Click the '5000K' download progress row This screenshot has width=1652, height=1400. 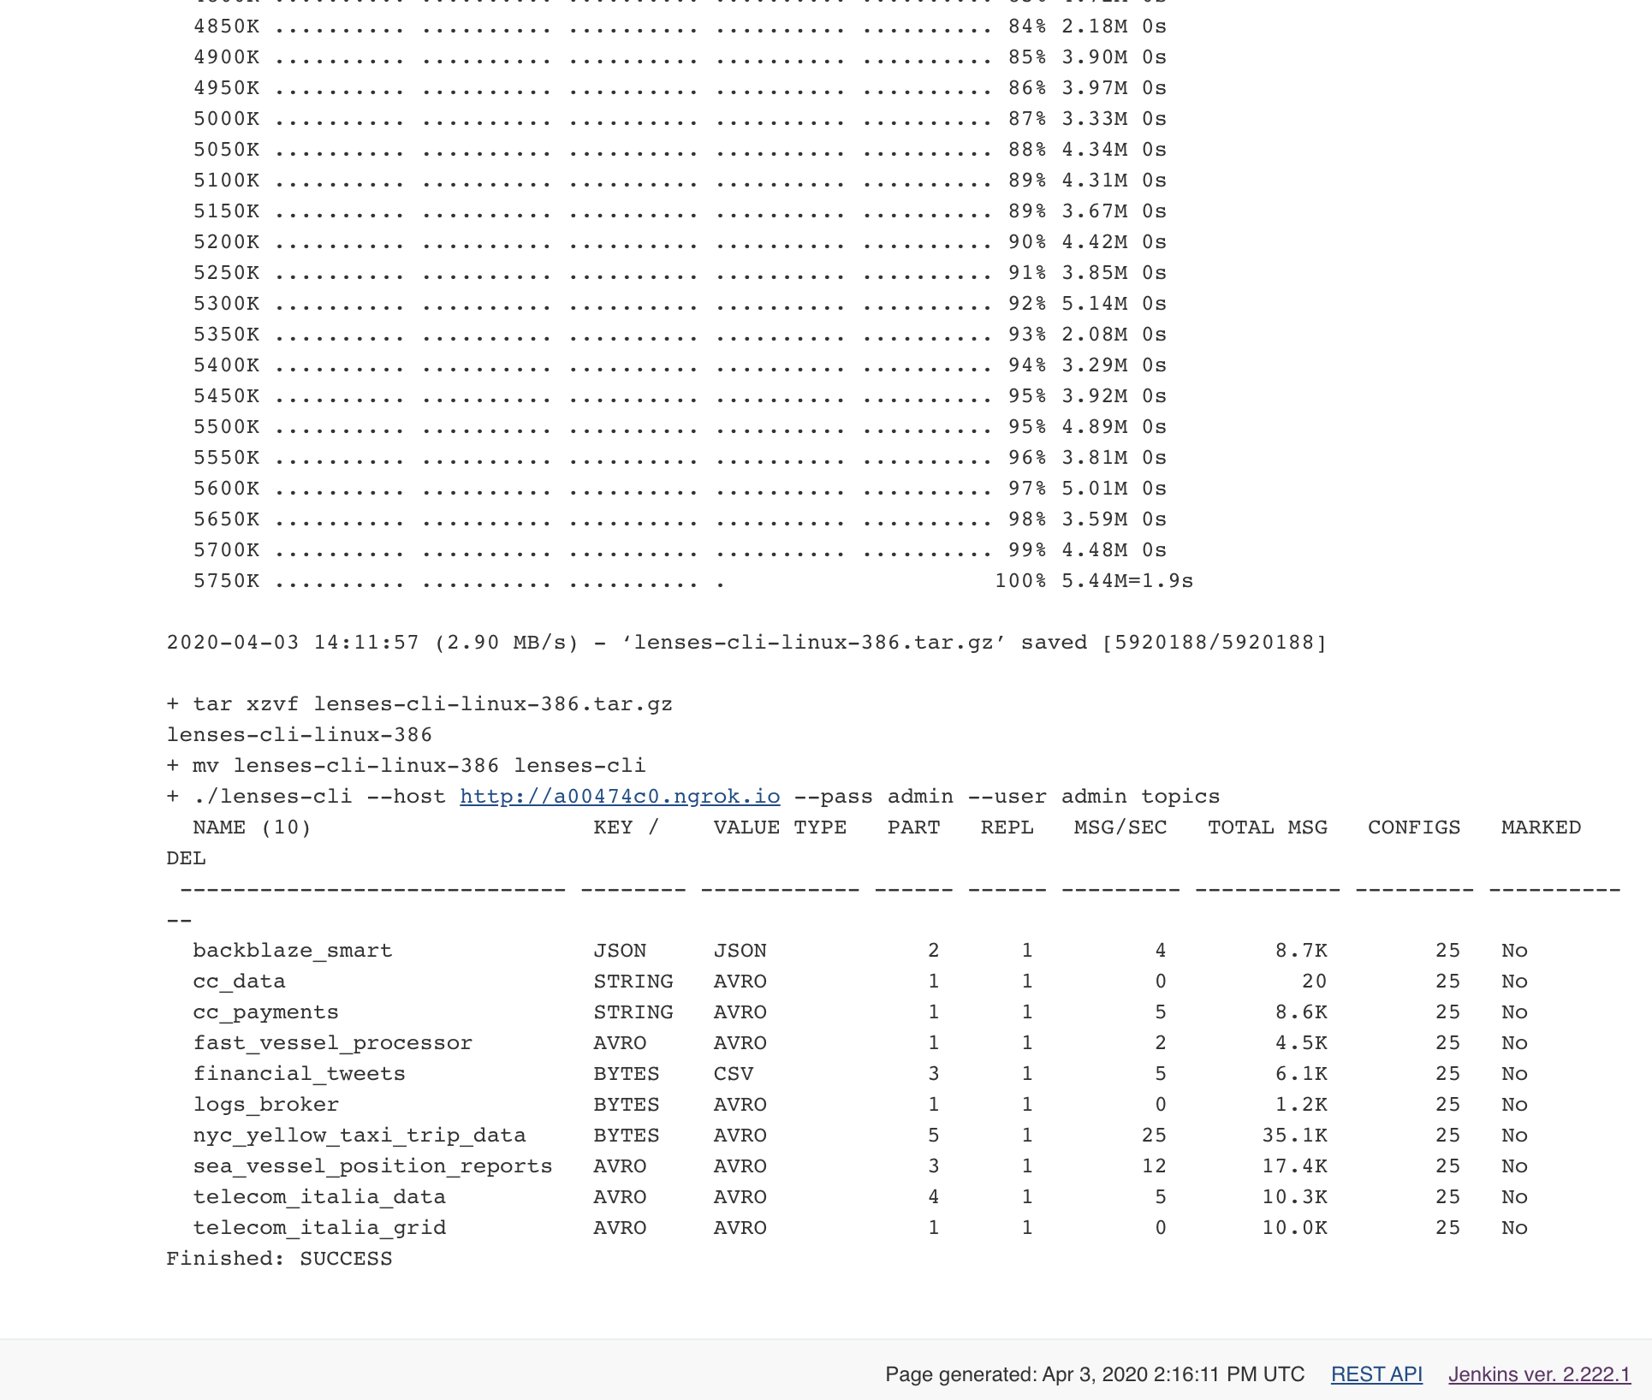(680, 119)
